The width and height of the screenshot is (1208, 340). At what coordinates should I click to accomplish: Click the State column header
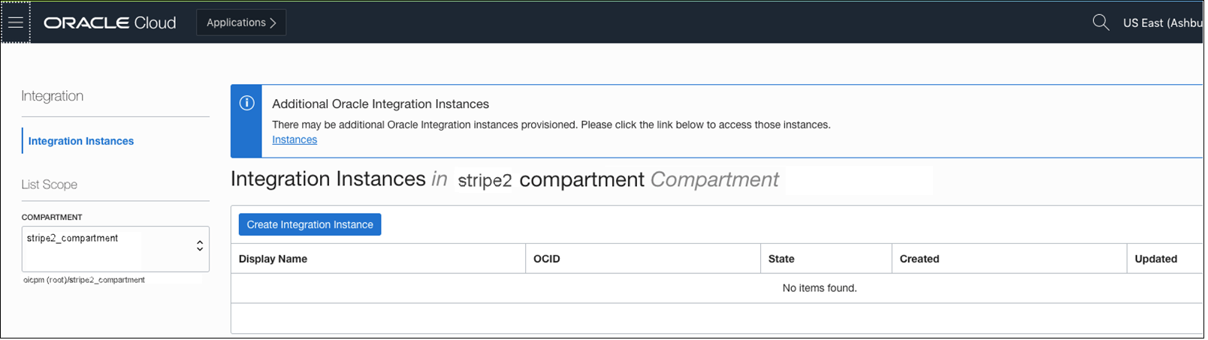[x=781, y=259]
